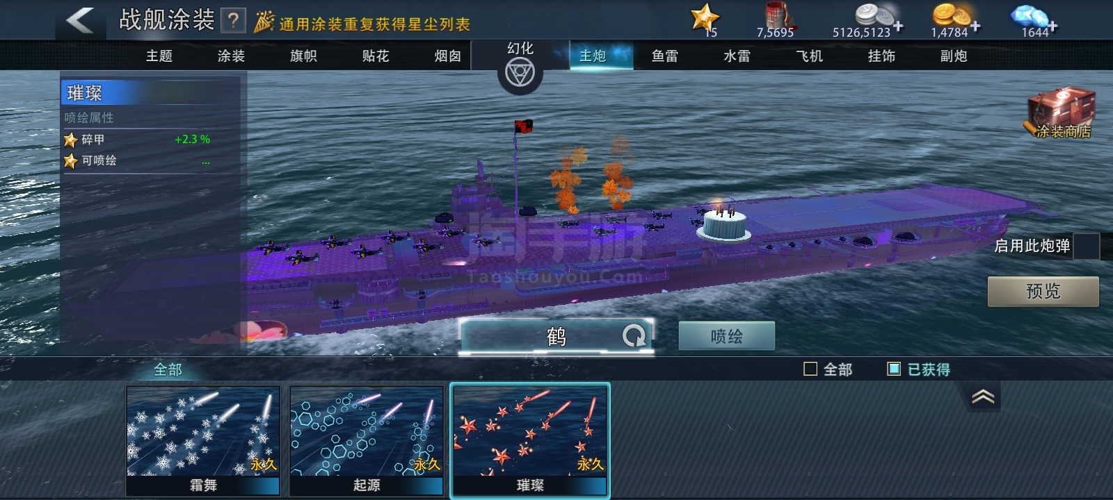Select the 霜舞 shell skin thumbnail
Image resolution: width=1113 pixels, height=500 pixels.
203,441
